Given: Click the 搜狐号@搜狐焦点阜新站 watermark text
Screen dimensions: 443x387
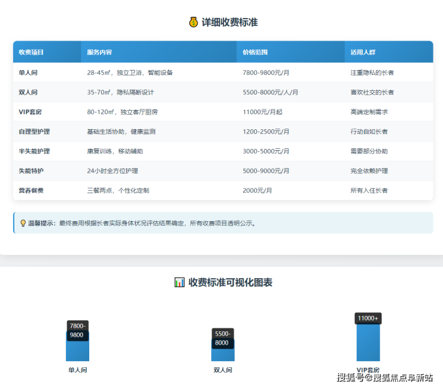Looking at the screenshot, I should (x=384, y=377).
